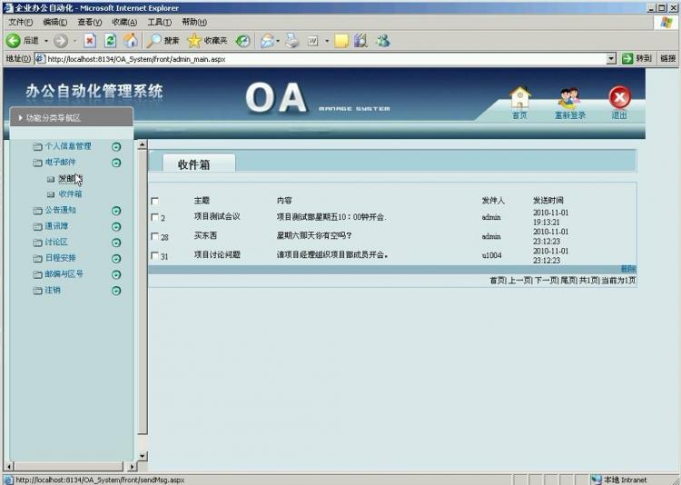The width and height of the screenshot is (681, 485).
Task: Check the box for message 28
Action: coord(154,237)
